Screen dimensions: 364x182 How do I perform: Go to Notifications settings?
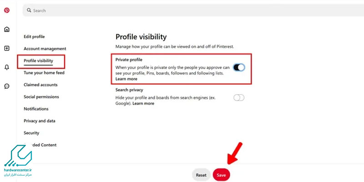pyautogui.click(x=36, y=109)
